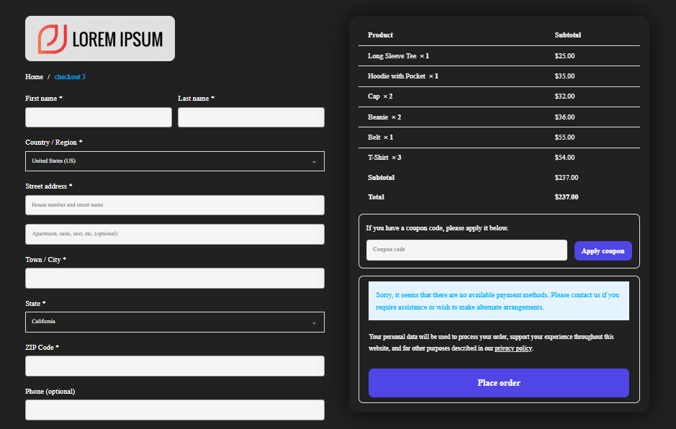Focus the Last name input field

tap(251, 117)
